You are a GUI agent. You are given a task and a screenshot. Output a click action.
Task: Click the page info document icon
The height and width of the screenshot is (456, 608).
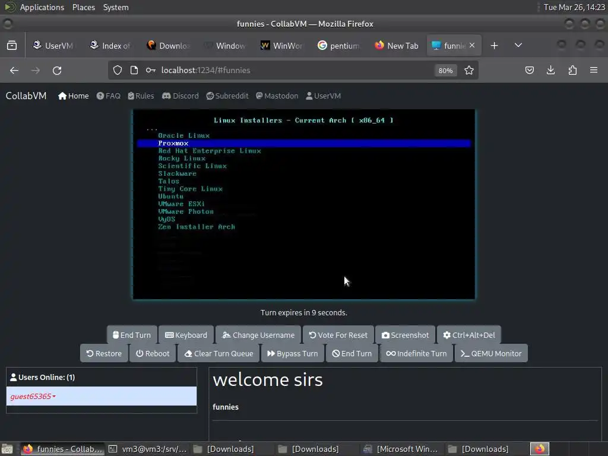(134, 70)
